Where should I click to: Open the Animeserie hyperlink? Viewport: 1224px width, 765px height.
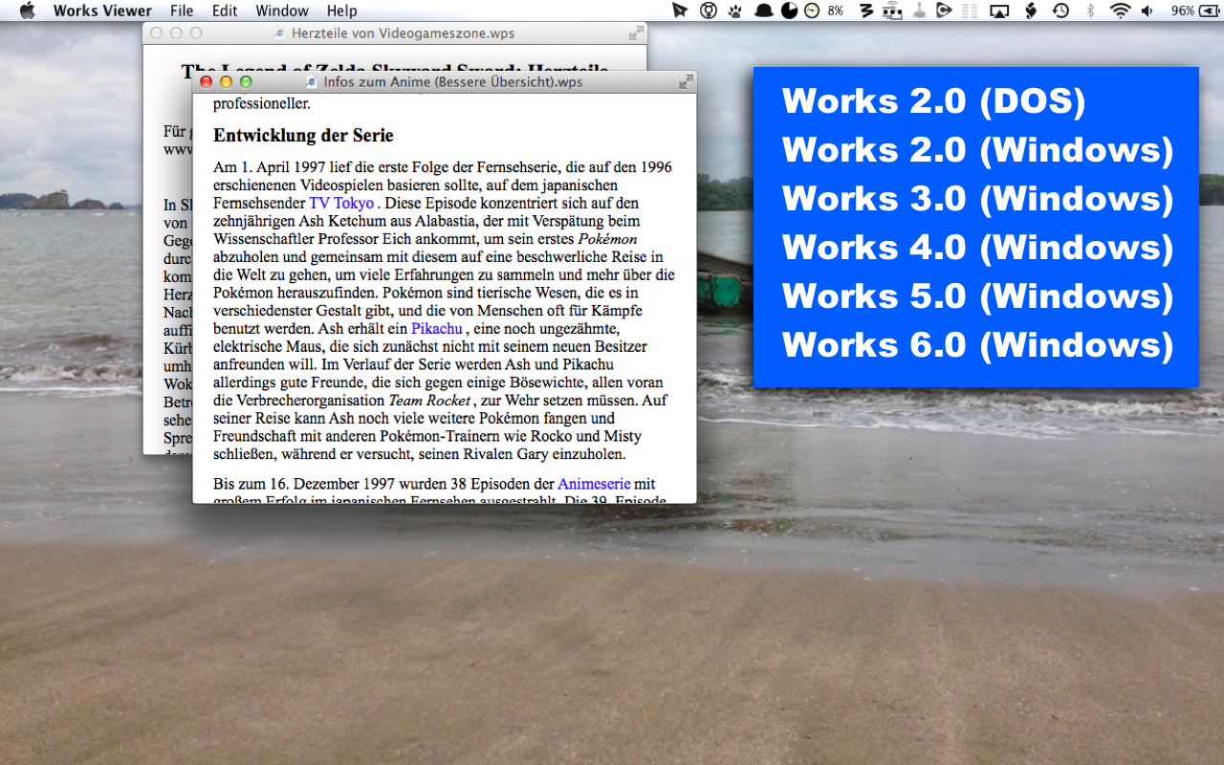594,484
